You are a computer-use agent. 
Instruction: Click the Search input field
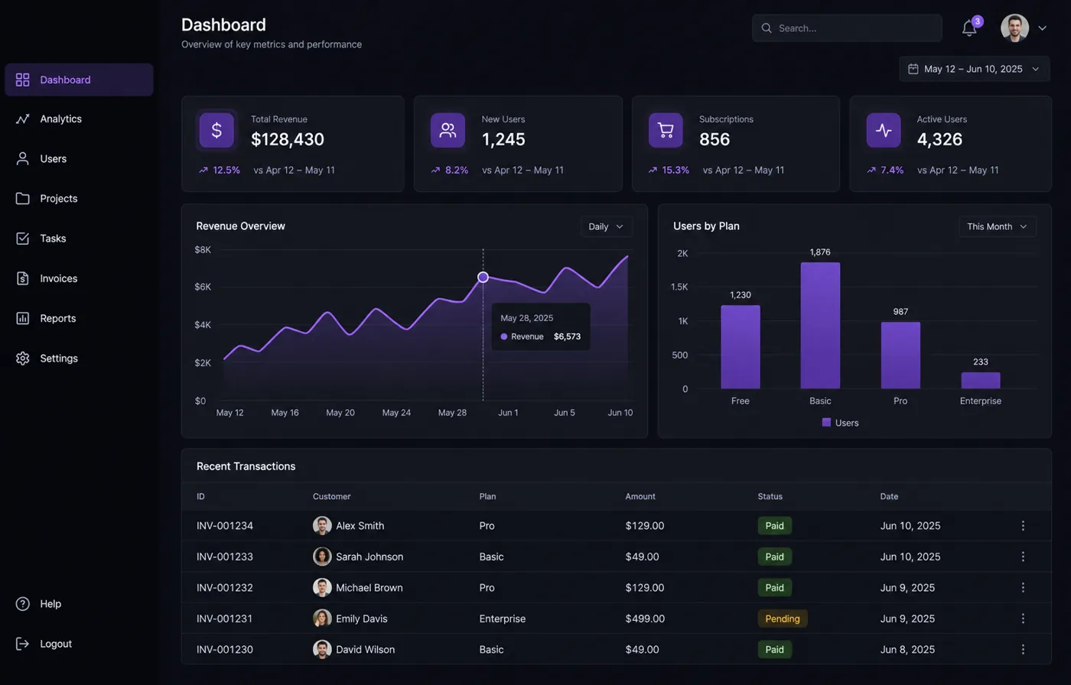(847, 28)
